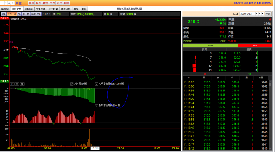275x152 pixels.
Task: Open the first link in top-right corner
Action: 238,3
